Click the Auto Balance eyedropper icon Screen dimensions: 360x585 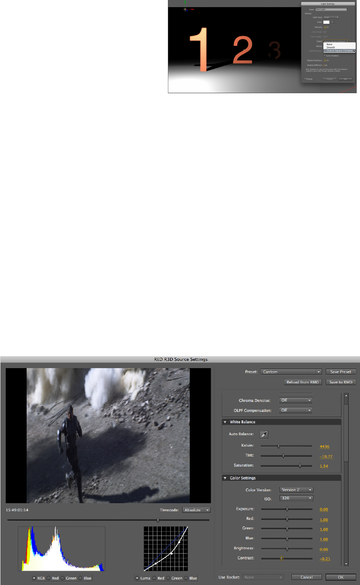(263, 434)
